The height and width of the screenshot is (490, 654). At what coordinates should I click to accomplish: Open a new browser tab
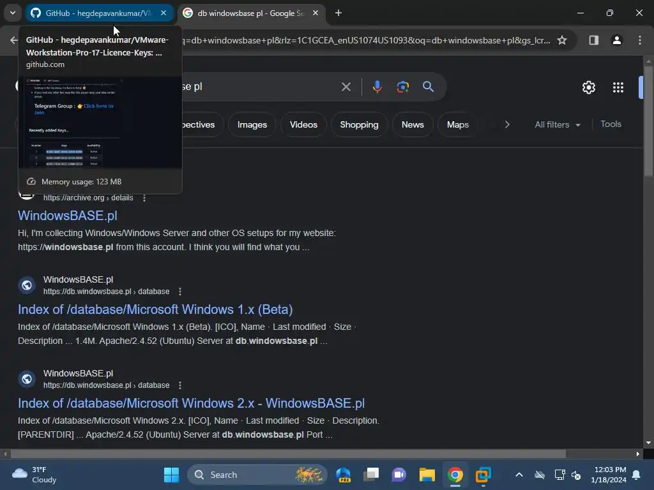coord(338,13)
